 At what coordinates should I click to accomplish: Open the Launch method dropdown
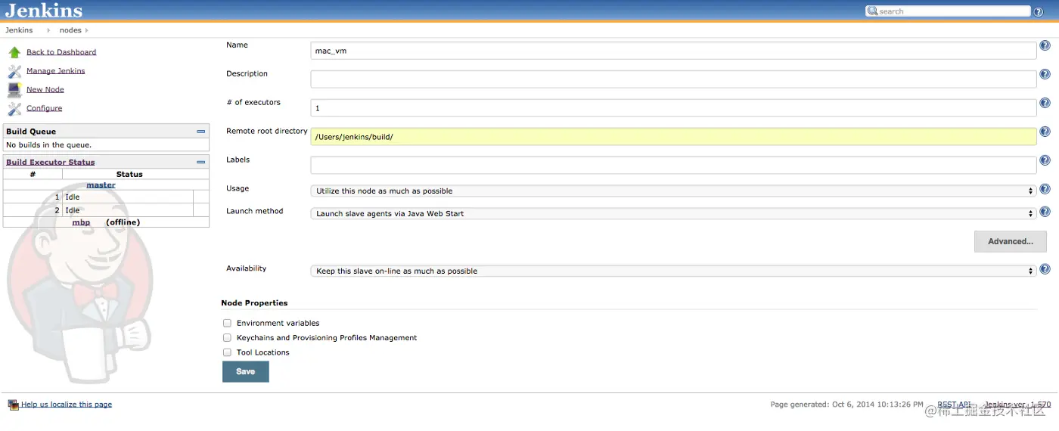673,213
